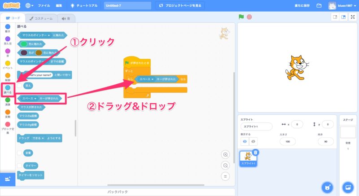Zoom out of the code workspace
Image resolution: width=359 pixels, height=196 pixels.
click(226, 165)
